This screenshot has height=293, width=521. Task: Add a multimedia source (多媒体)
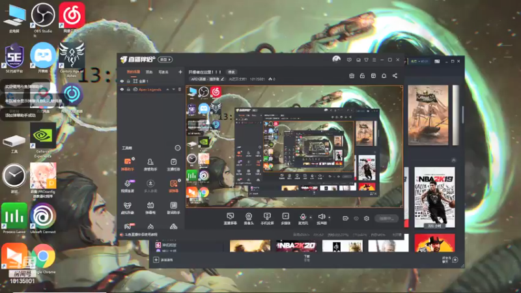285,219
